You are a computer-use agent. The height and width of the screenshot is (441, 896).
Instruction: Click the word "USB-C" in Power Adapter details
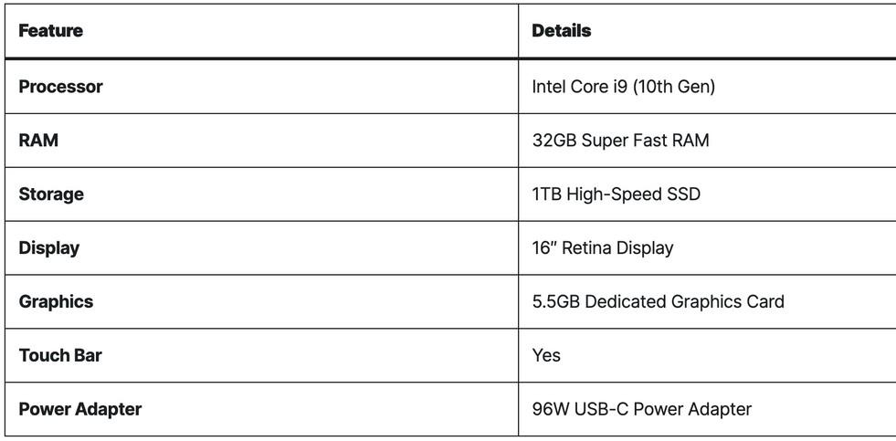tap(601, 409)
